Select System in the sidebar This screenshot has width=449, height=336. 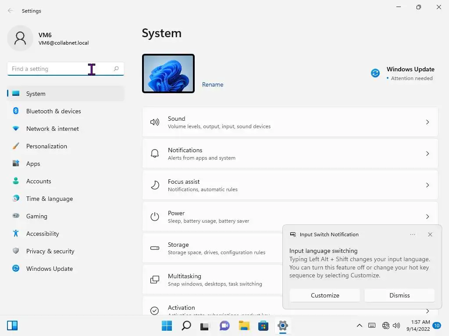(x=66, y=94)
